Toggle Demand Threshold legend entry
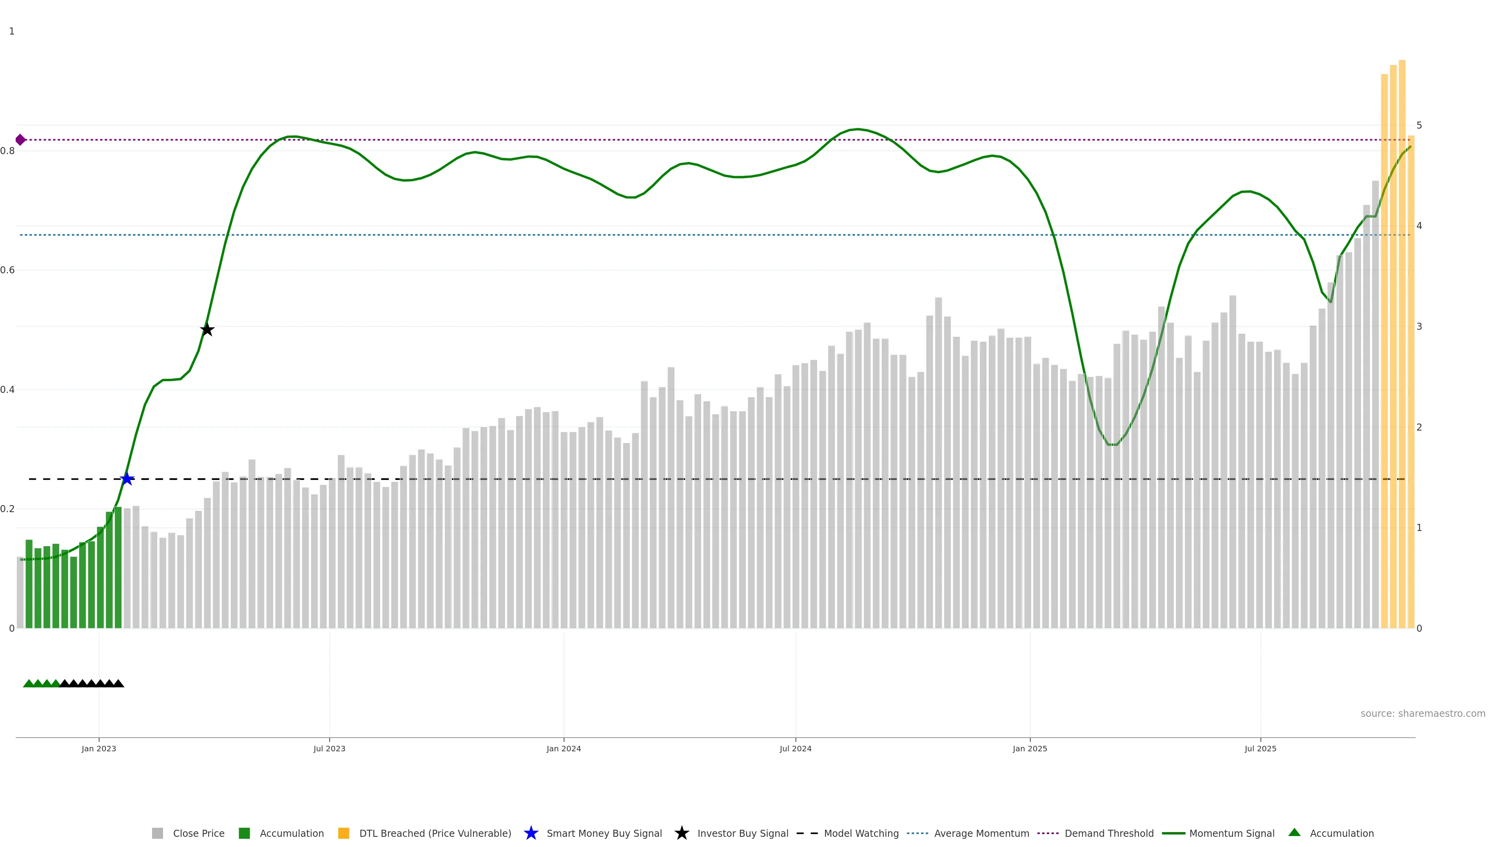Viewport: 1505px width, 847px height. pos(1108,833)
